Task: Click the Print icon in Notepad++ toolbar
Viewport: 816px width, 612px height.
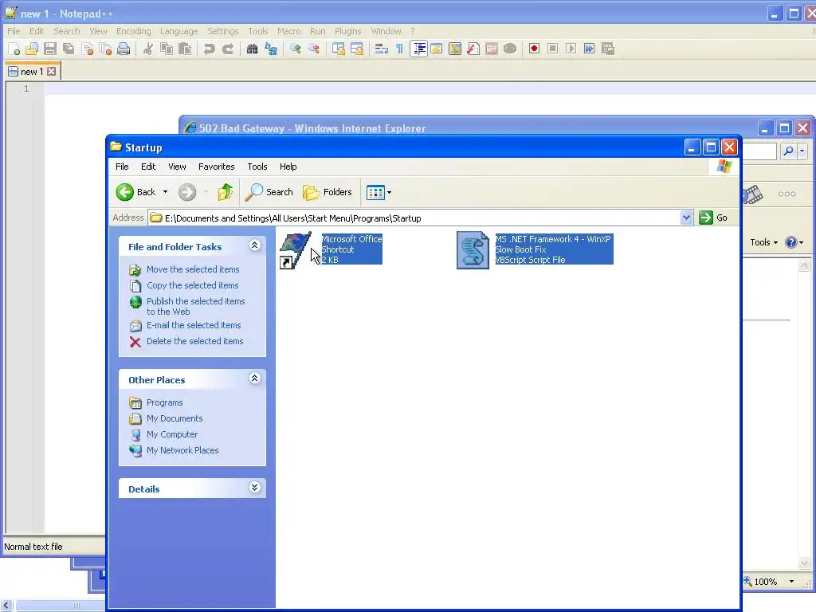Action: click(x=124, y=49)
